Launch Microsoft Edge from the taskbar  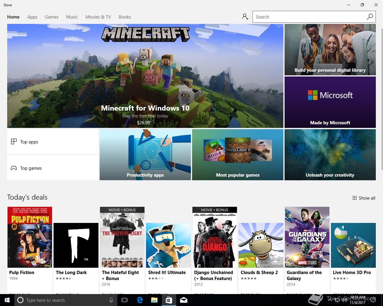click(x=140, y=300)
